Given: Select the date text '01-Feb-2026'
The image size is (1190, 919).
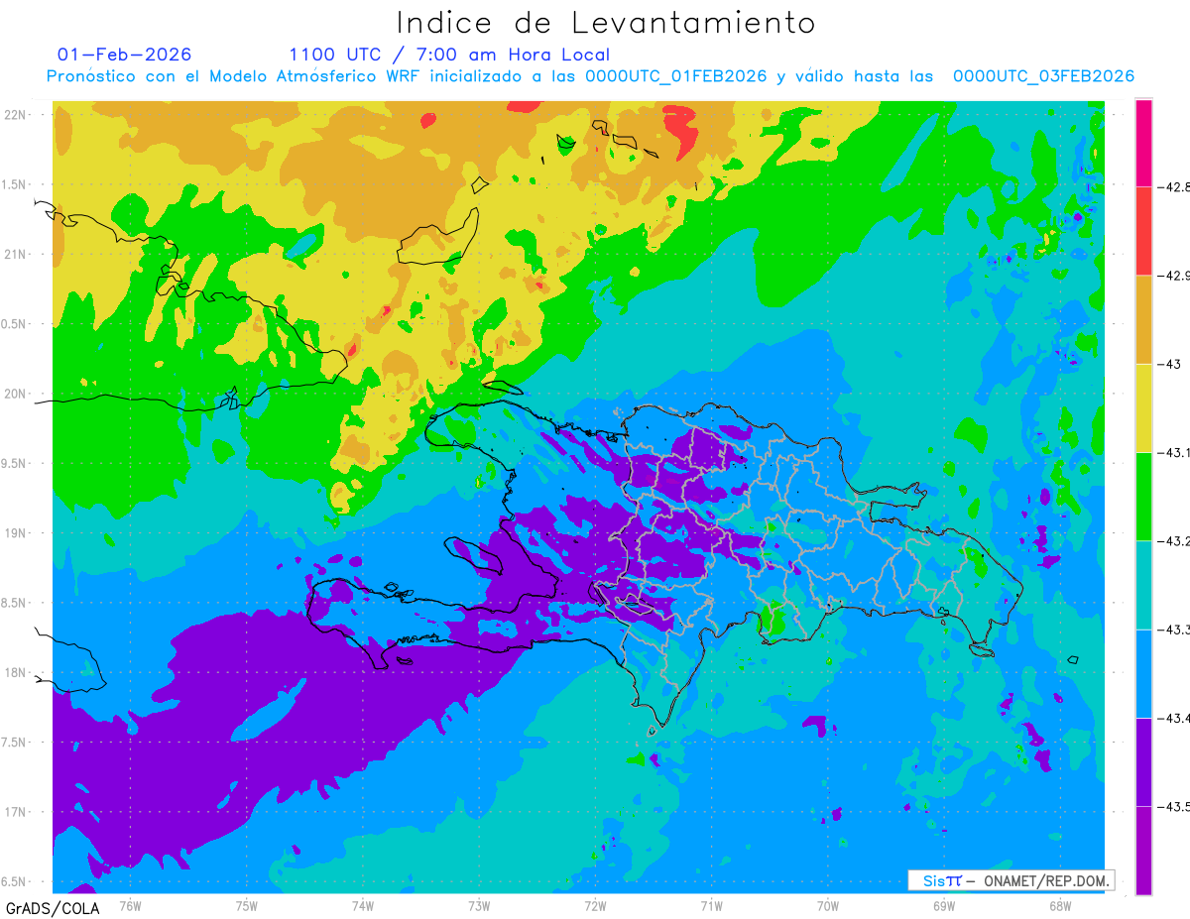Looking at the screenshot, I should [125, 55].
